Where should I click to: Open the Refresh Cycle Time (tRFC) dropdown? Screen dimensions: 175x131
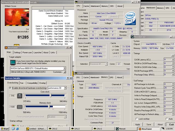[173, 88]
